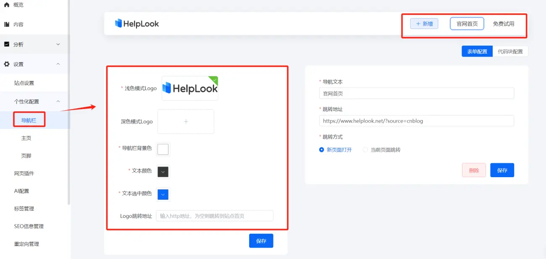
Task: Open the 文本选中颜色 color picker
Action: 163,194
